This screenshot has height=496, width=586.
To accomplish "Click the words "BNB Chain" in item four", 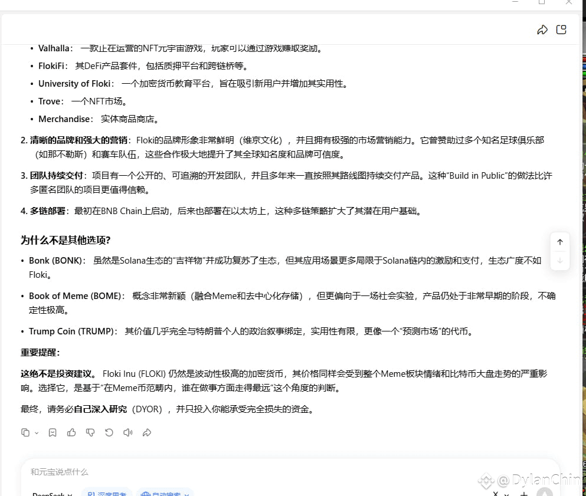I will (x=122, y=211).
